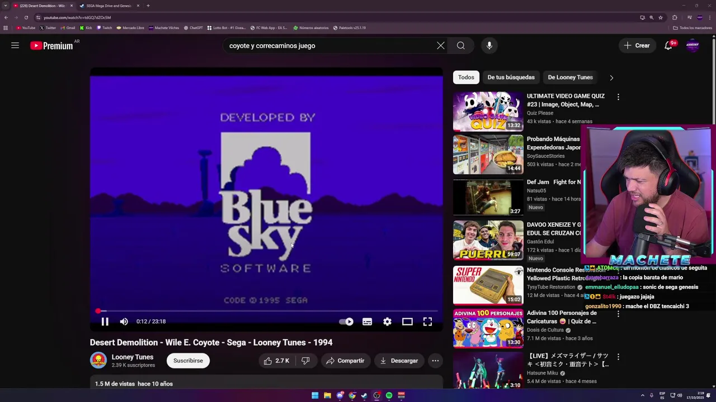Open options for ULTIMATE VIDEO GAME QUIZ video
The height and width of the screenshot is (402, 716).
pos(618,97)
